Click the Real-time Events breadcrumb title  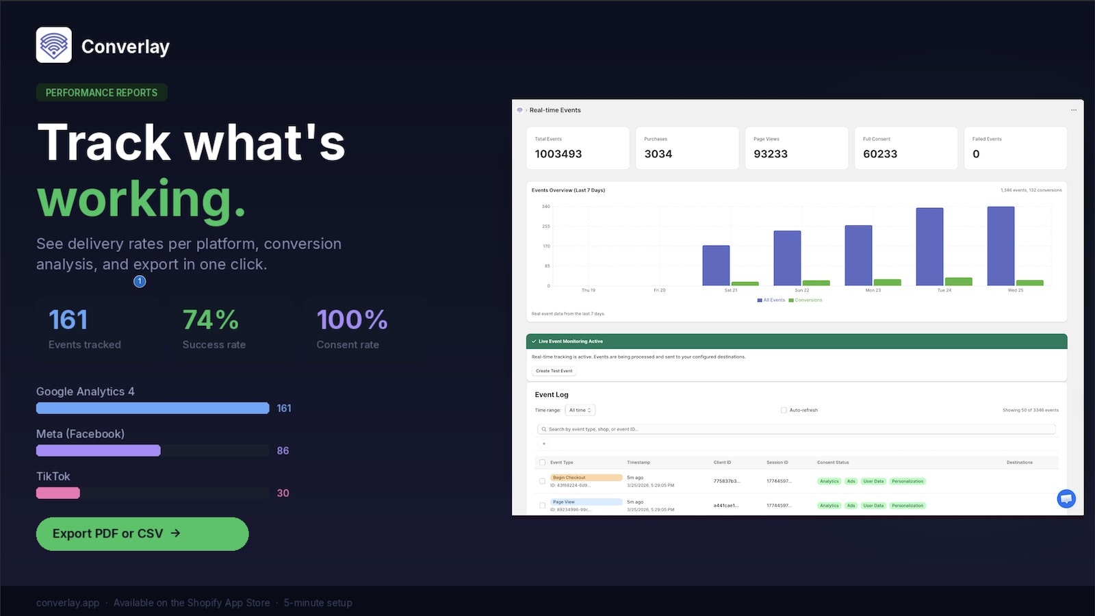tap(555, 110)
